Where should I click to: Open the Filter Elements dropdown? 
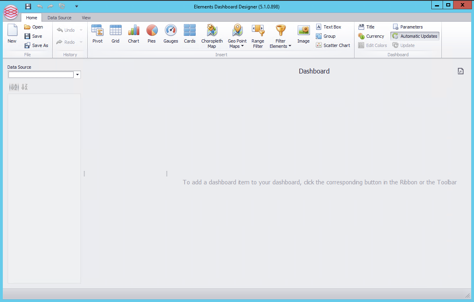[x=280, y=36]
